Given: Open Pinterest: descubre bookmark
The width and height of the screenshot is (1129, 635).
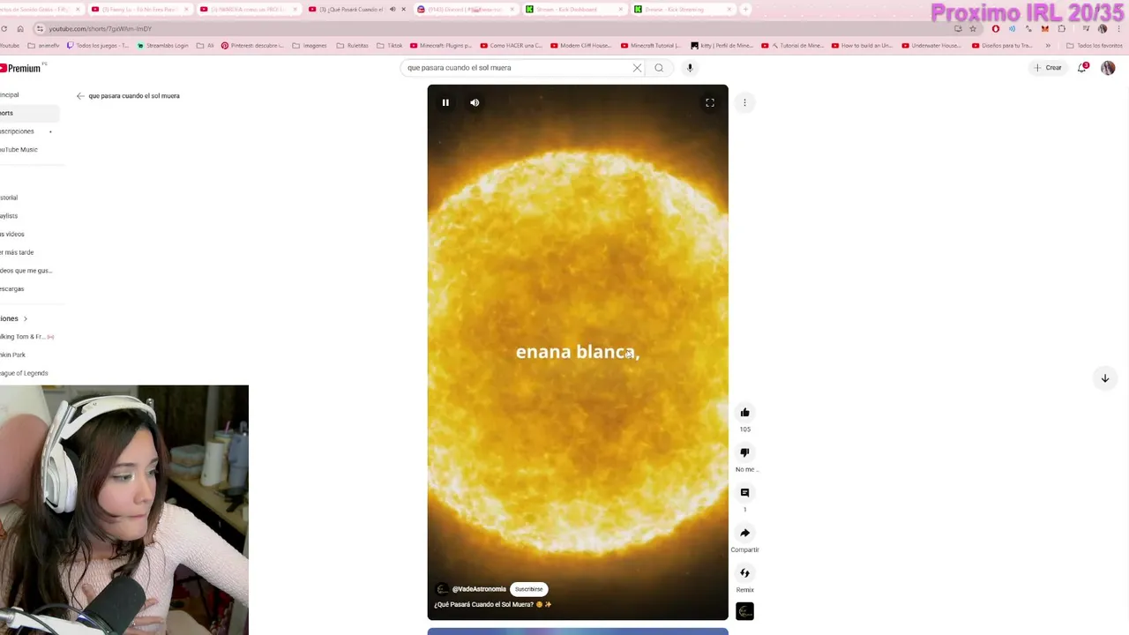Looking at the screenshot, I should [x=252, y=46].
